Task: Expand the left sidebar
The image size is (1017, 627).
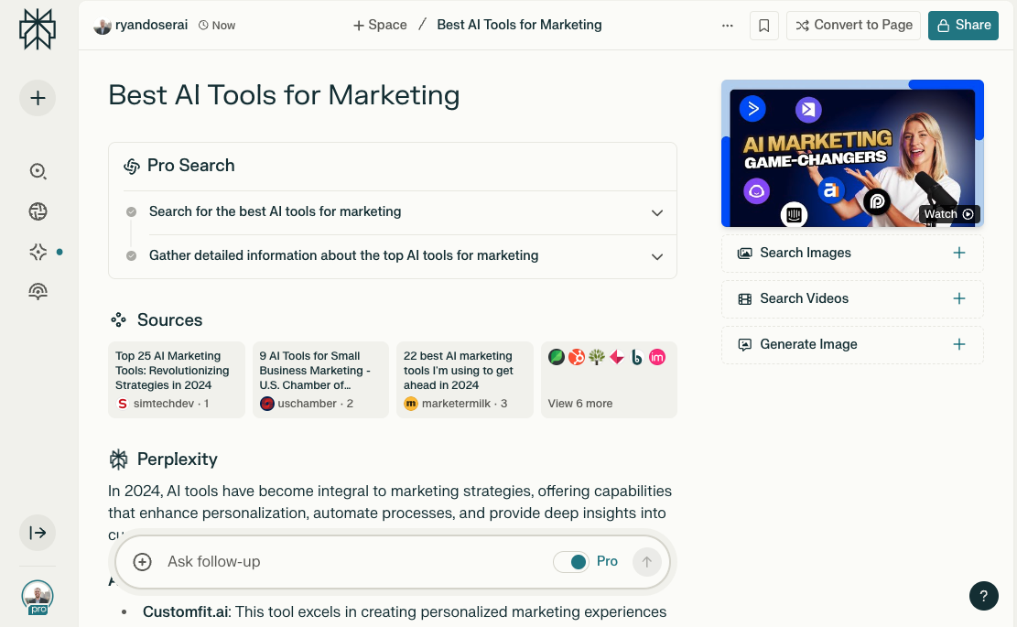Action: point(38,532)
